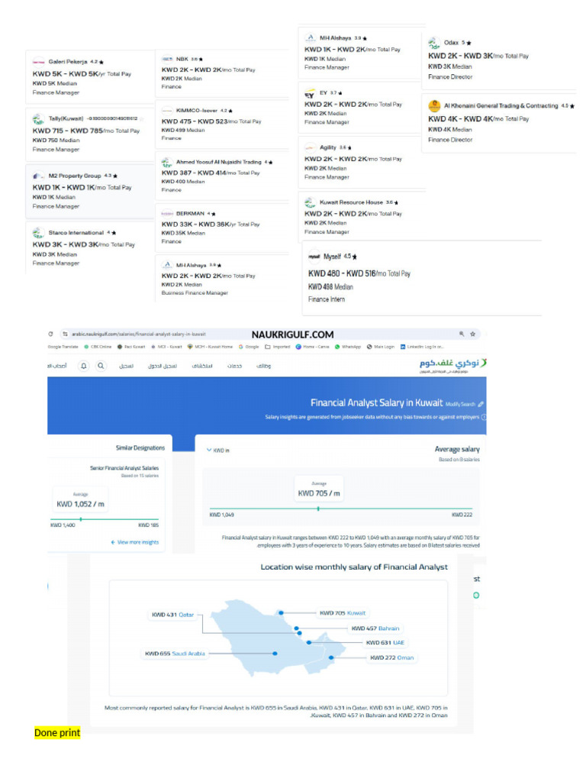Image resolution: width=586 pixels, height=782 pixels.
Task: Bookmark this page with the star icon
Action: (472, 334)
